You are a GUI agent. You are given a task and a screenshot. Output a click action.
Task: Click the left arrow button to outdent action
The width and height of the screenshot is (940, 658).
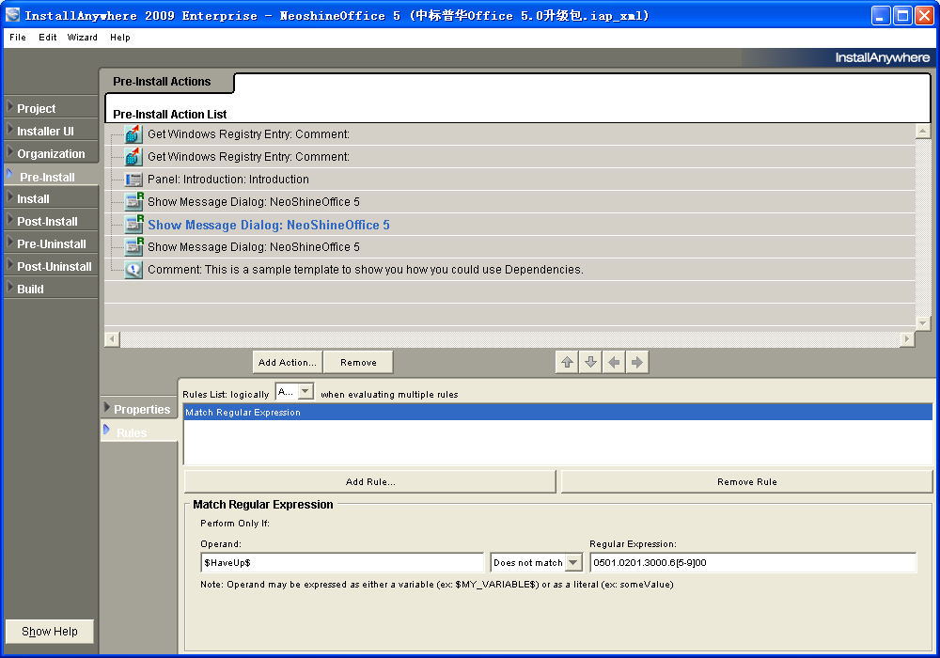614,362
